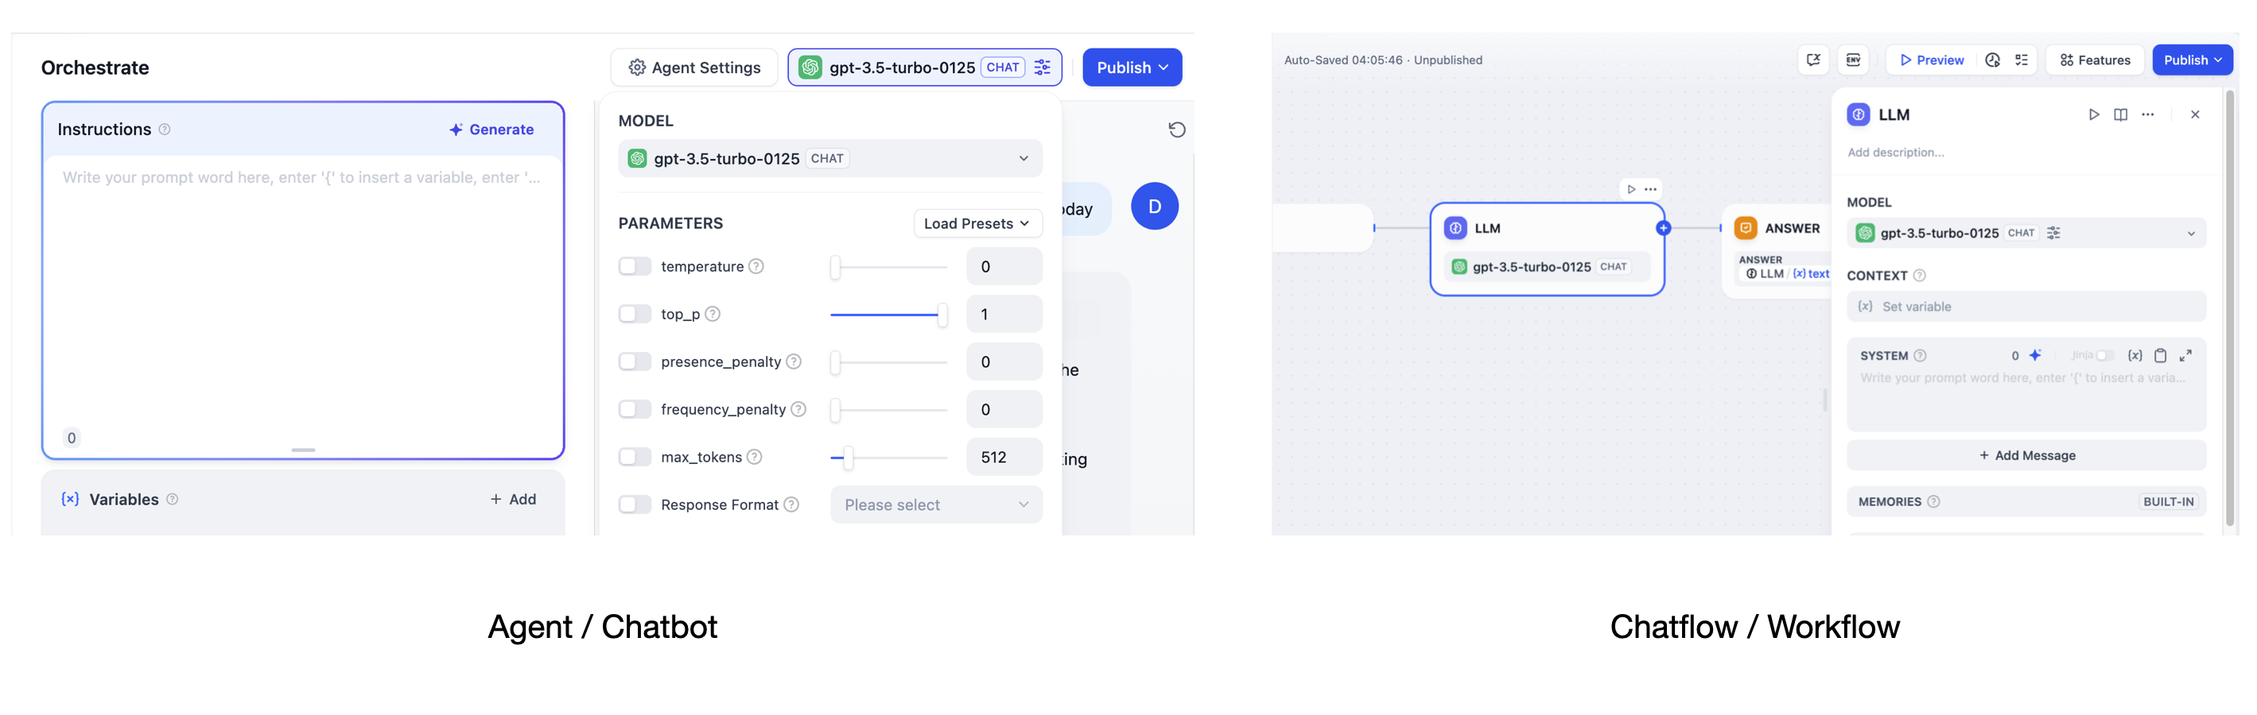The image size is (2257, 715).
Task: Enable the top_p parameter toggle
Action: (x=635, y=314)
